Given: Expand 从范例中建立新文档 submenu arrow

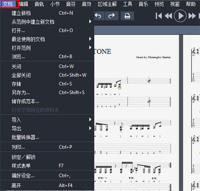Looking at the screenshot, I should (90, 21).
